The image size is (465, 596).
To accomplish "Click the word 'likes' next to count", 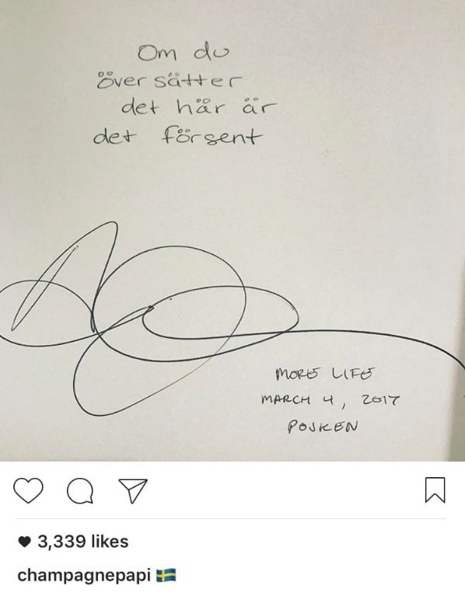I will pyautogui.click(x=110, y=542).
